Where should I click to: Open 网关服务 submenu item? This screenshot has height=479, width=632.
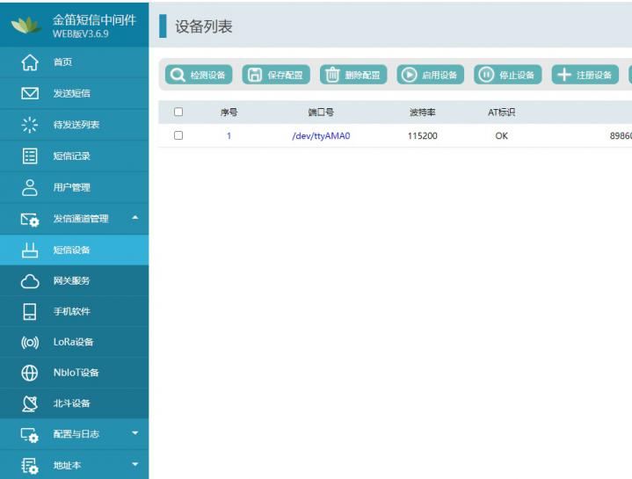(74, 280)
